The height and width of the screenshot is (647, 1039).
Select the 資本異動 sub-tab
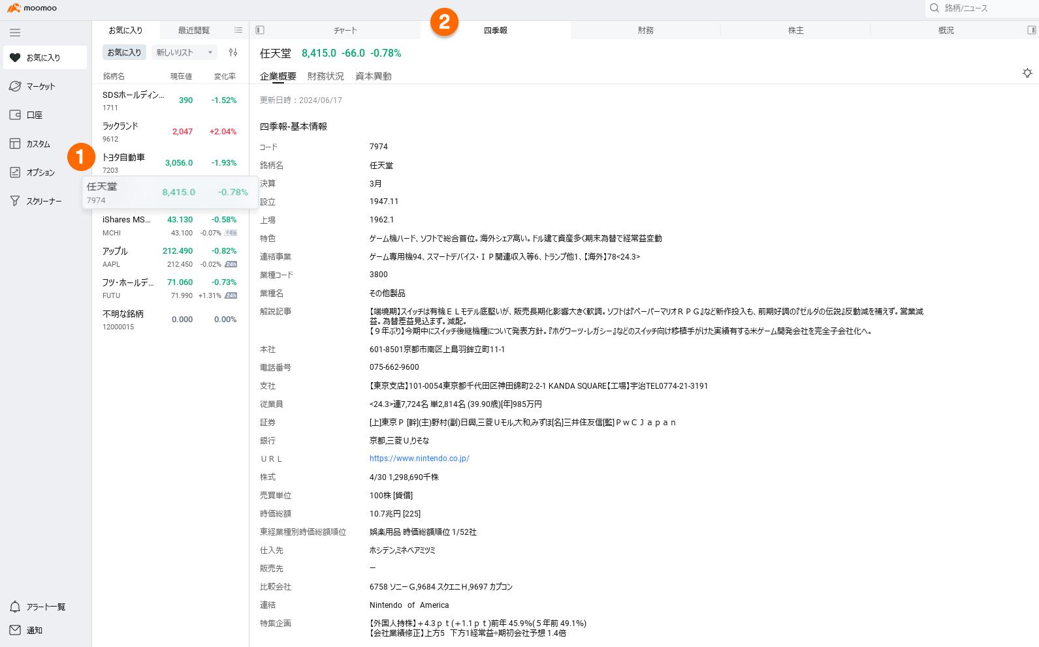[x=374, y=76]
